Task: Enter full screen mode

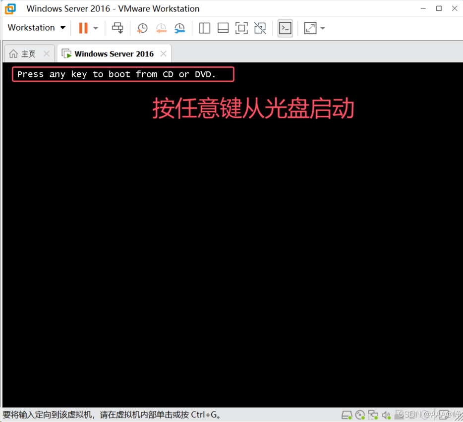Action: (x=241, y=28)
